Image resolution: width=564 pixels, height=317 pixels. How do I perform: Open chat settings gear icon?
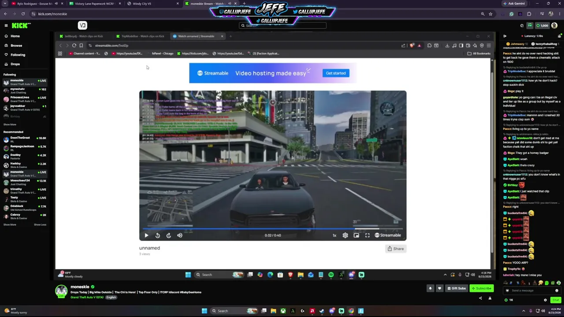click(545, 300)
